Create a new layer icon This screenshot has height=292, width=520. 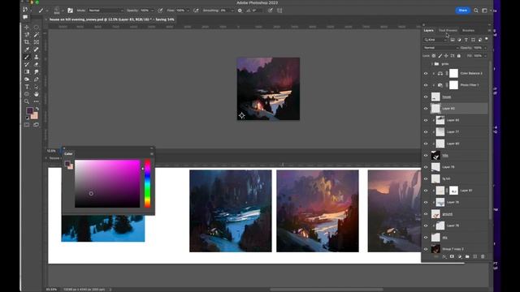pyautogui.click(x=474, y=256)
